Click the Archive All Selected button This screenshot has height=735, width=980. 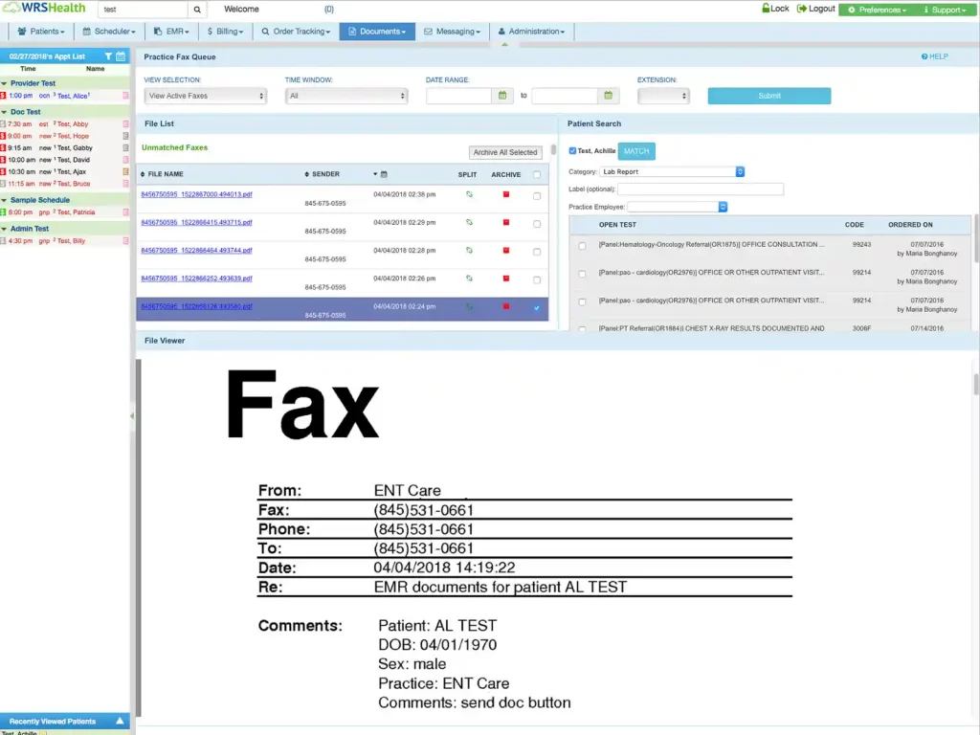[505, 152]
